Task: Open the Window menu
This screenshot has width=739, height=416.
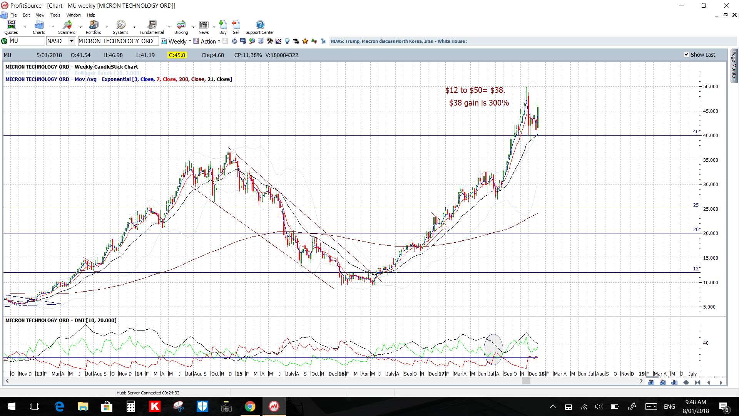Action: (x=74, y=15)
